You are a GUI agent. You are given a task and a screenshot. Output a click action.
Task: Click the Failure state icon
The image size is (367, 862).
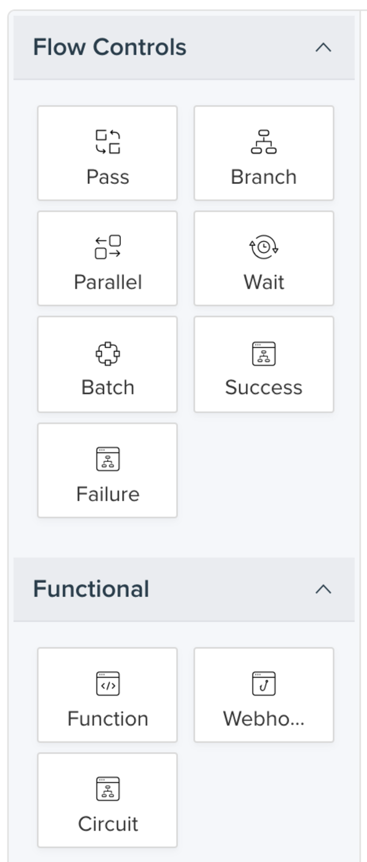coord(108,459)
